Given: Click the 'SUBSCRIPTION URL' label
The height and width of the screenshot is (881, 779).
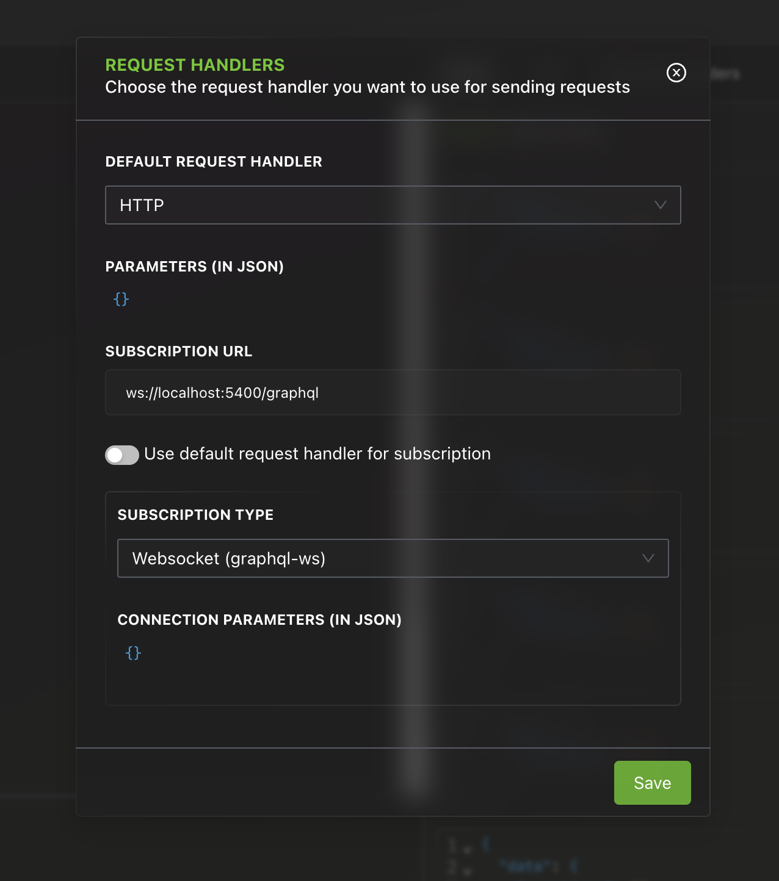Looking at the screenshot, I should pos(178,351).
